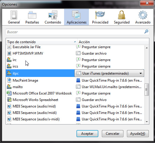Click the magnifying glass search icon
The width and height of the screenshot is (155, 143).
[146, 32]
